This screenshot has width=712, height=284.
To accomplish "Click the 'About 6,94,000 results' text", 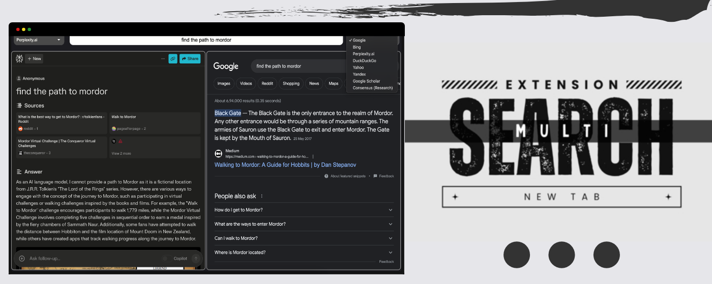I will click(248, 101).
